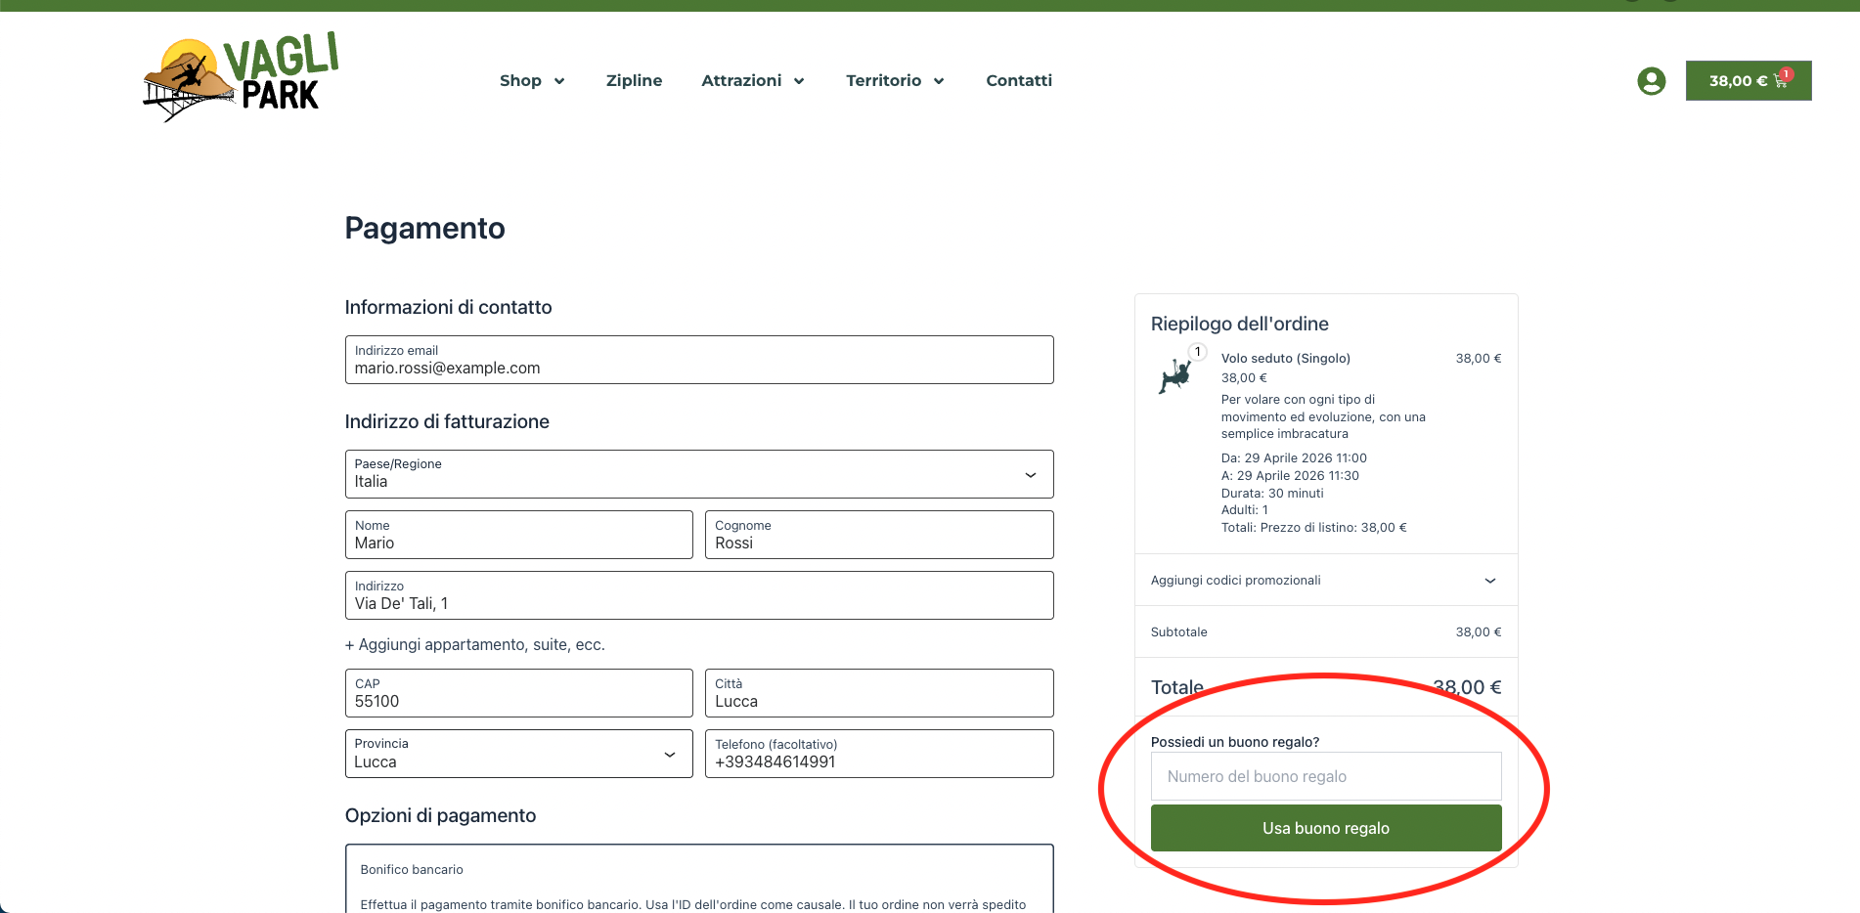Click the CAP input field

519,693
